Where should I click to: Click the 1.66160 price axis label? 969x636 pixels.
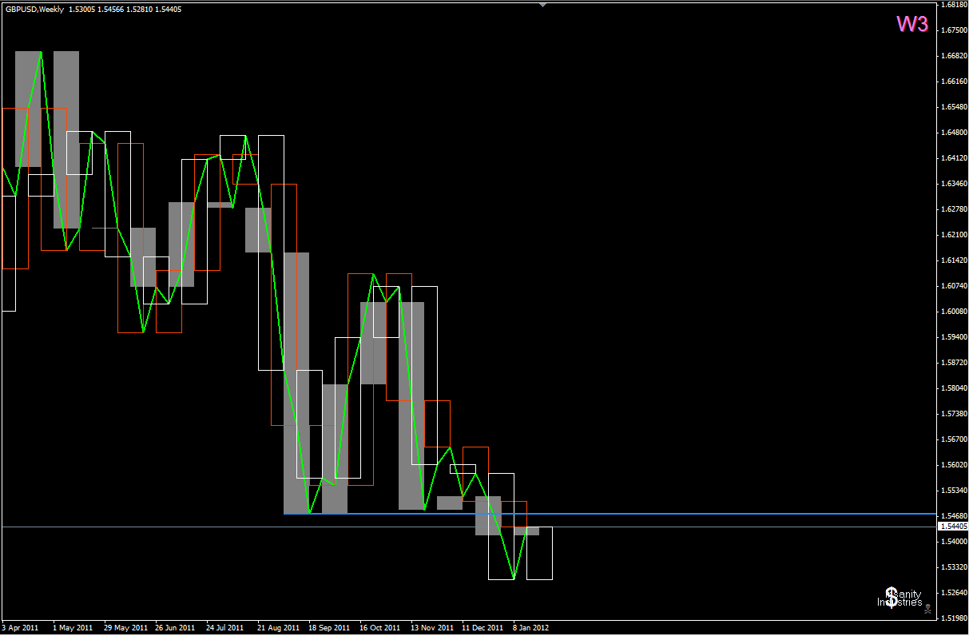[x=954, y=81]
